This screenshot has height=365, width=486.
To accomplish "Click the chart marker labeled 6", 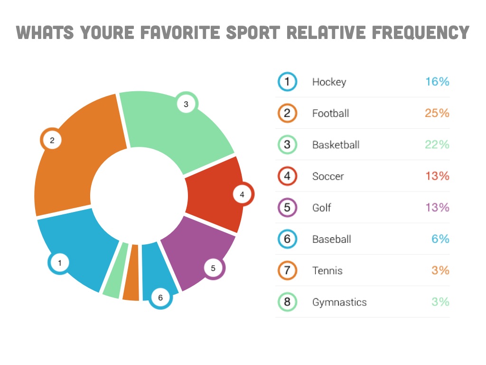I will pos(160,298).
